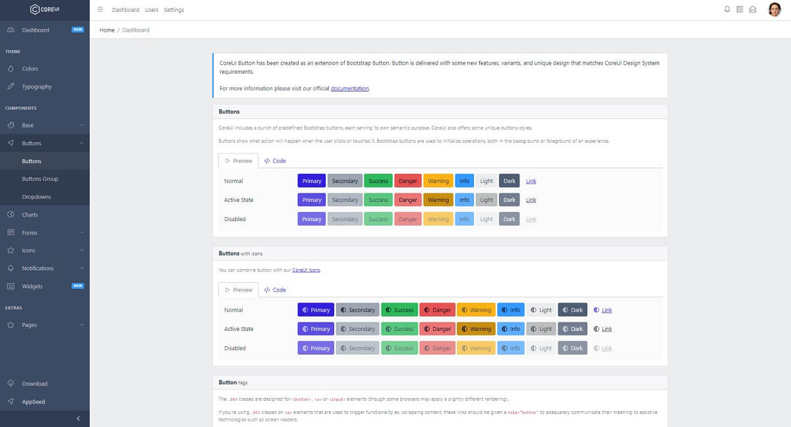791x427 pixels.
Task: Click the Download cloud icon
Action: 11,384
